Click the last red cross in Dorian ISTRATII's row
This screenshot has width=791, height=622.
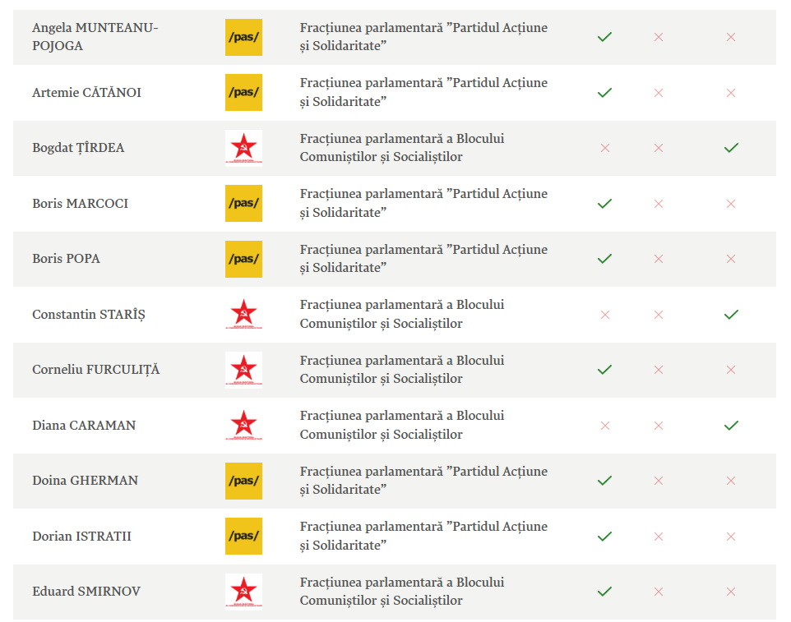[731, 537]
